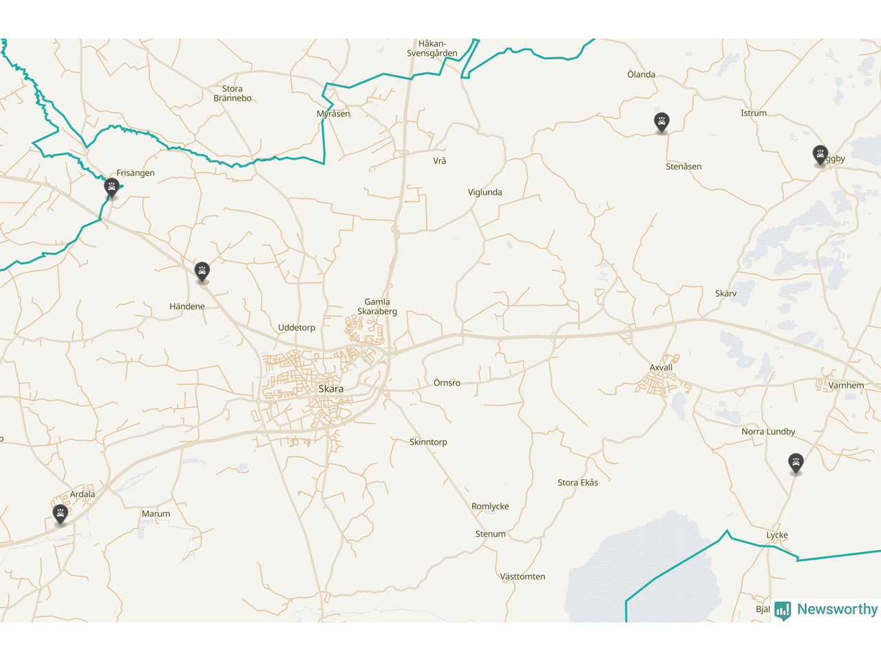The width and height of the screenshot is (881, 661).
Task: Click the Romlycke place label
Action: pyautogui.click(x=490, y=507)
